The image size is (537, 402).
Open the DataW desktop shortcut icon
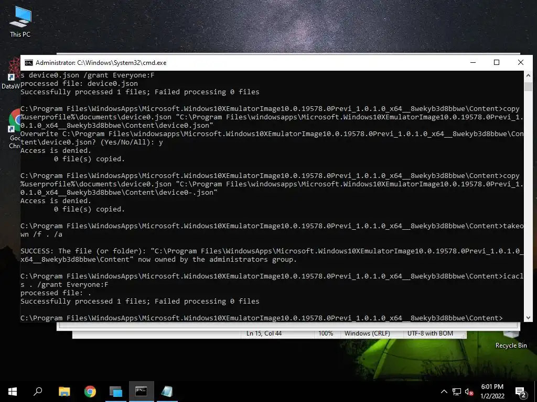[11, 74]
